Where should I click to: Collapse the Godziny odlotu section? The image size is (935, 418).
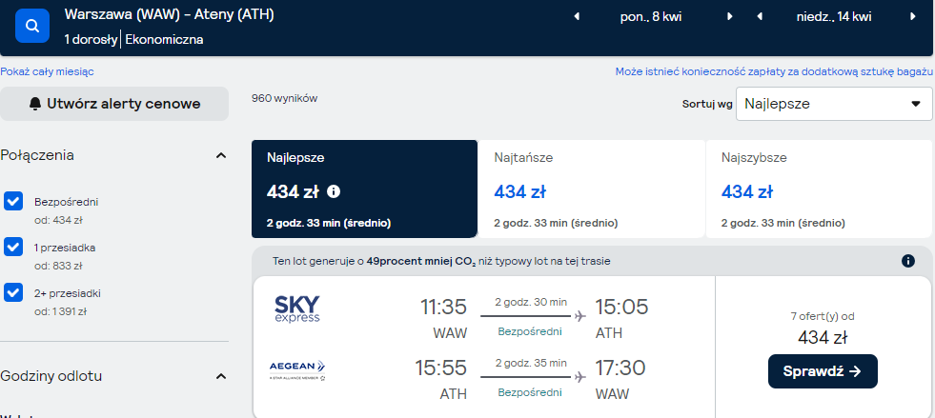pos(220,376)
